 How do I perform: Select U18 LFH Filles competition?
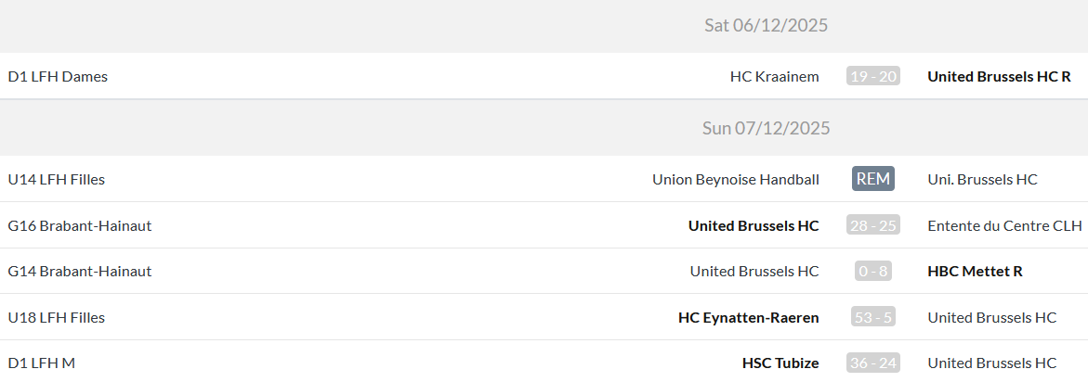tap(56, 317)
